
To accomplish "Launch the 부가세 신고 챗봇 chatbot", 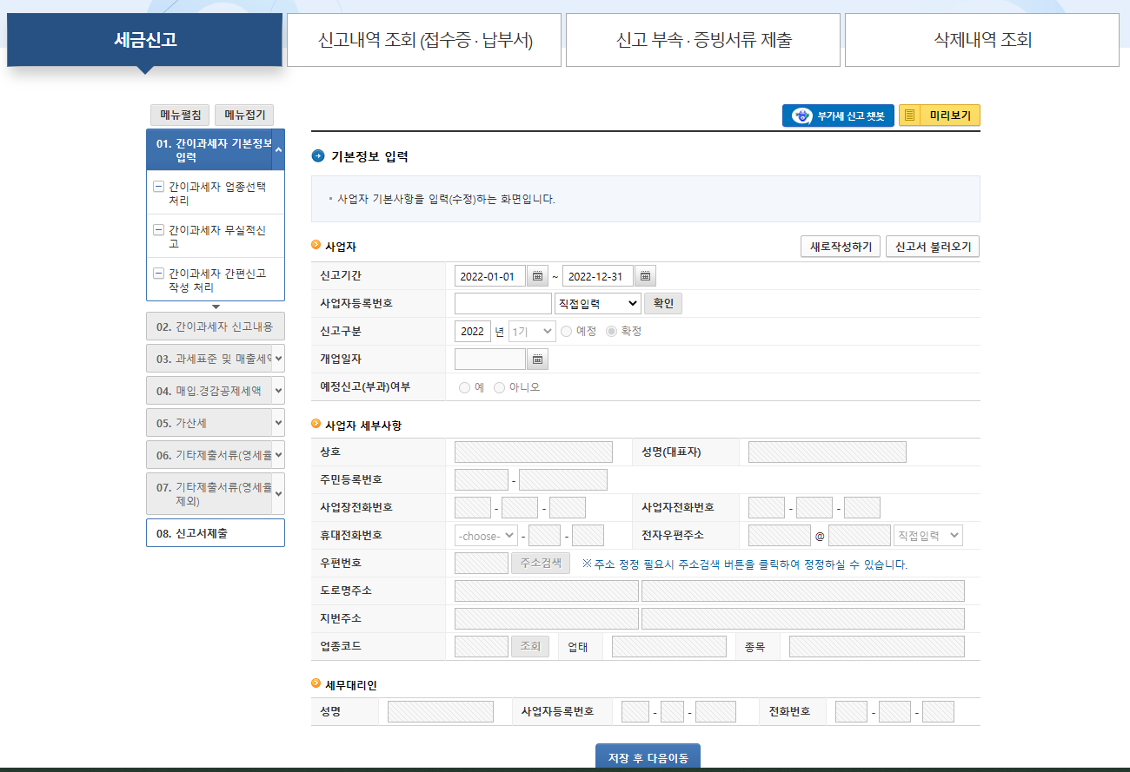I will 837,114.
